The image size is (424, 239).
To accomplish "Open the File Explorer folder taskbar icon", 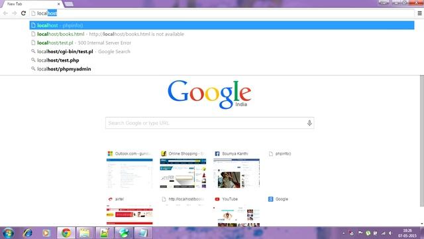I will pos(85,233).
